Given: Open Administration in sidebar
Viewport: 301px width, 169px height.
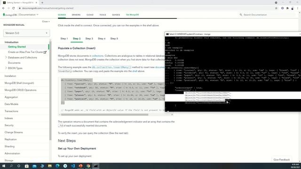Looking at the screenshot, I should [x=12, y=154].
